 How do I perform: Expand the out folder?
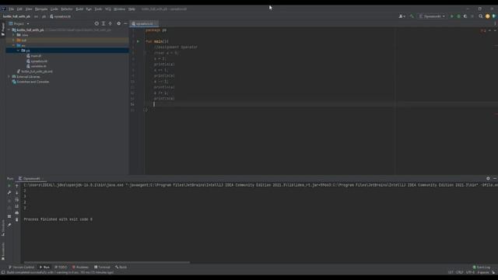(x=14, y=40)
